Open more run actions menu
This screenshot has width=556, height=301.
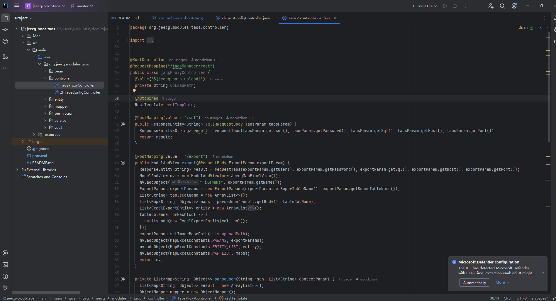(465, 6)
